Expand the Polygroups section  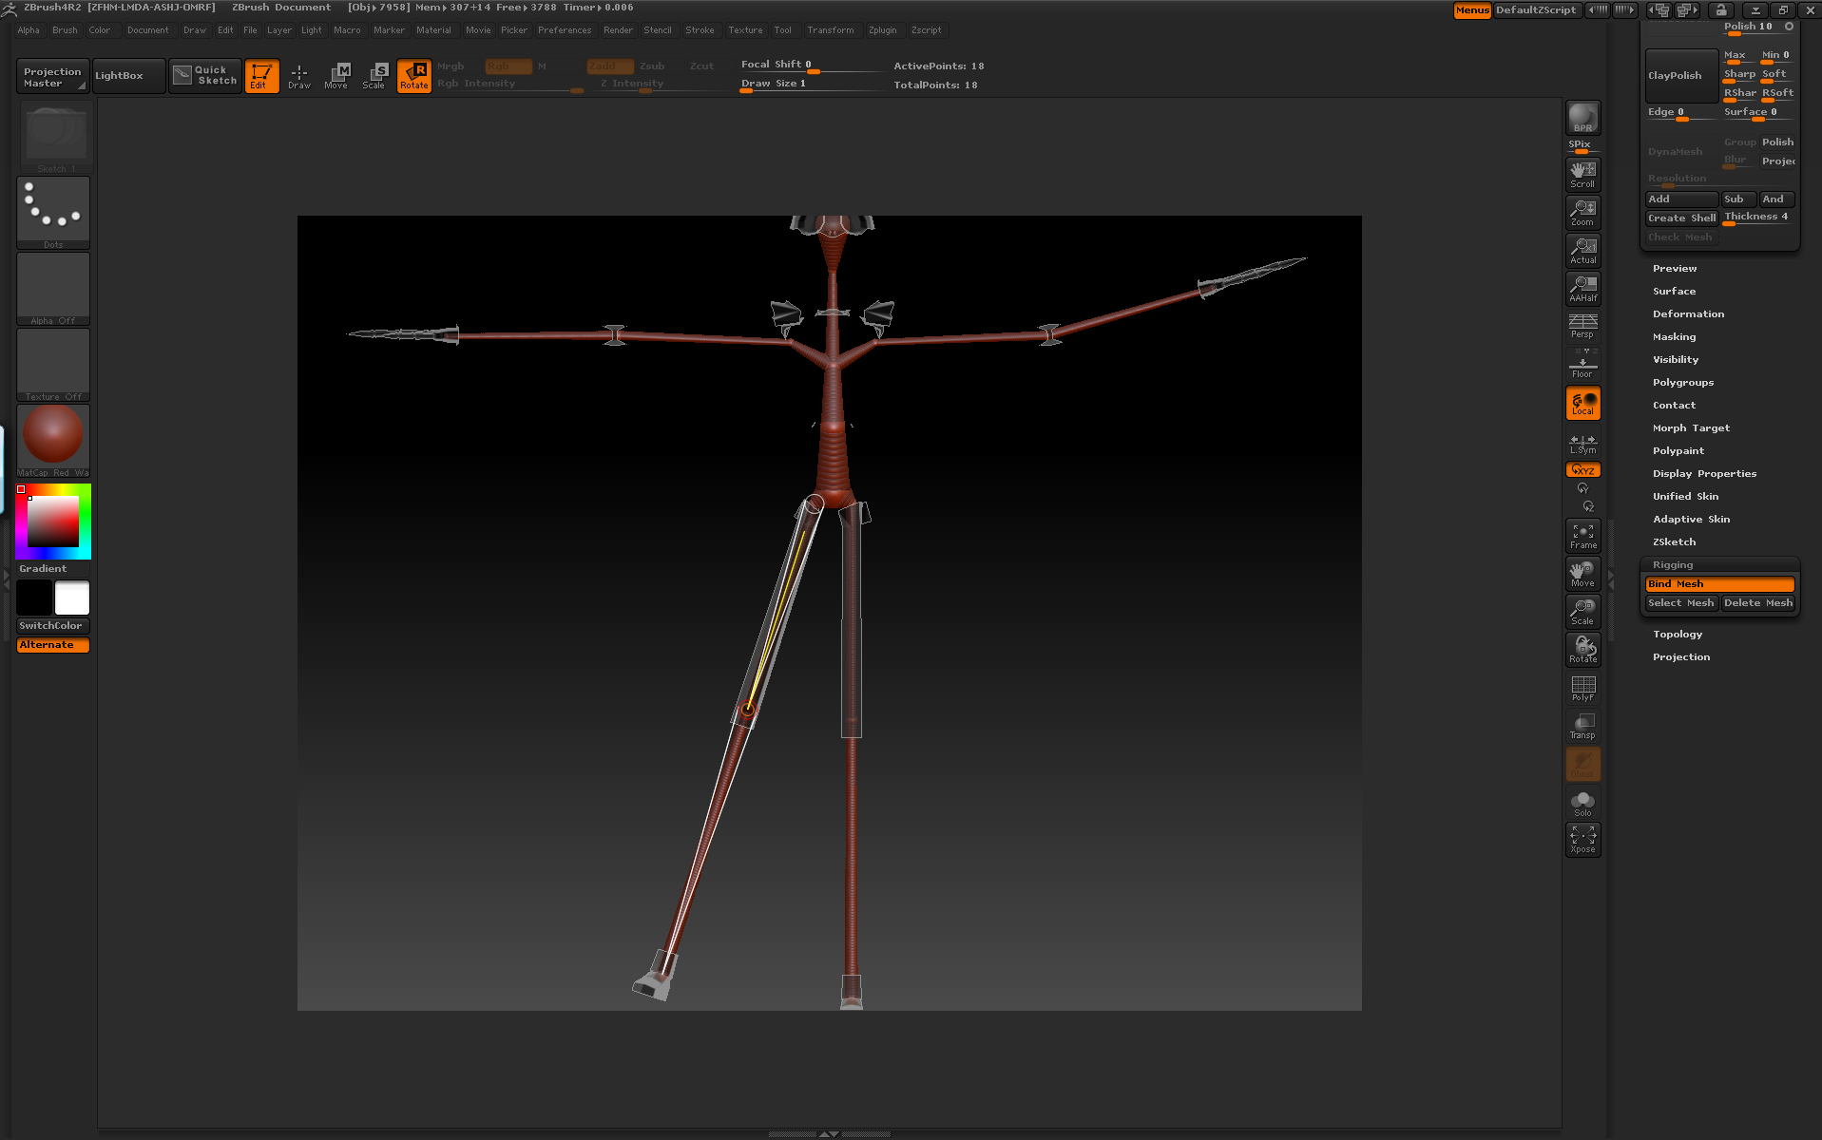pyautogui.click(x=1682, y=383)
